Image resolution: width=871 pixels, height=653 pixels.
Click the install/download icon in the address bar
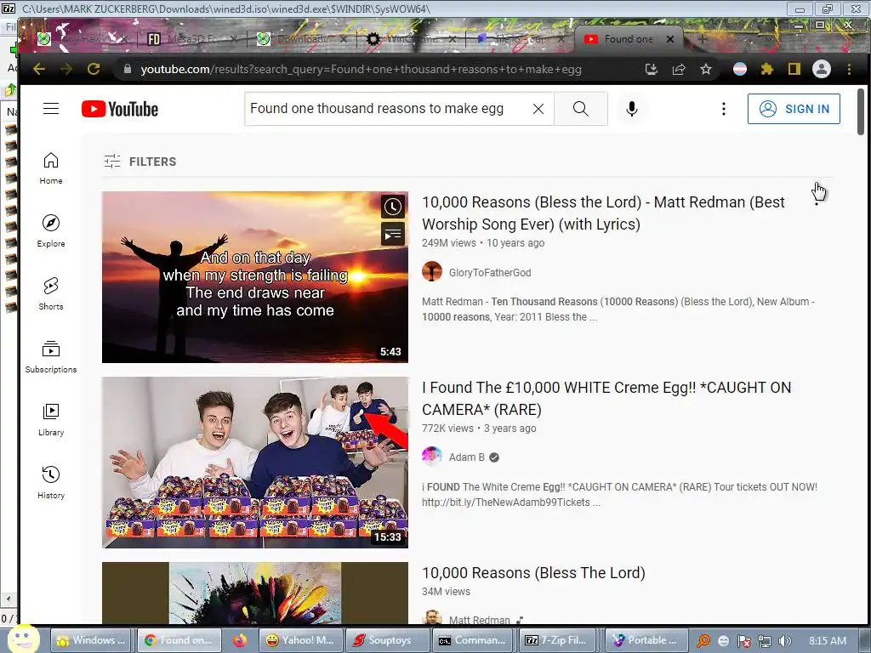coord(651,69)
